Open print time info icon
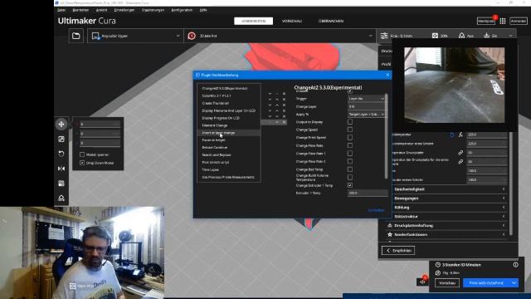The width and height of the screenshot is (531, 299). 515,265
